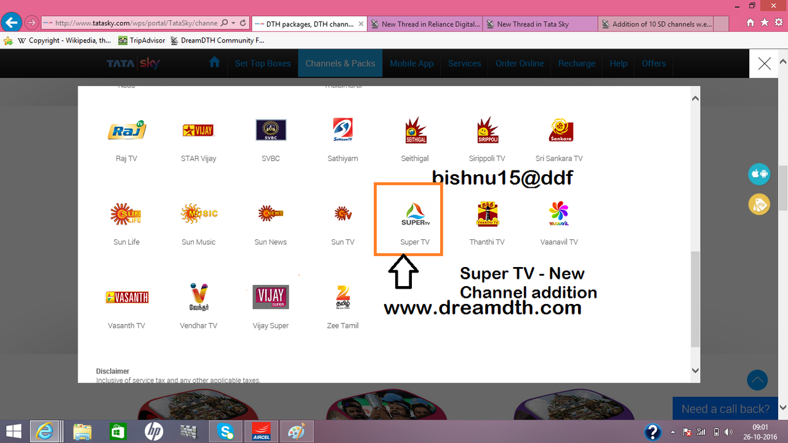
Task: Click the back-to-top round arrow button
Action: (x=757, y=380)
